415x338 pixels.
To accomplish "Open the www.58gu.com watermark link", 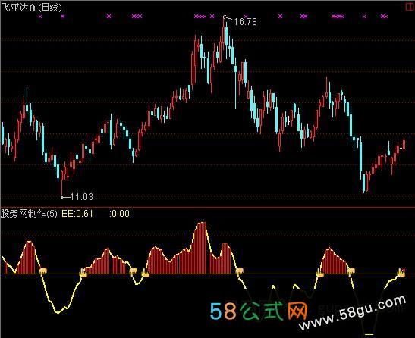I will [352, 312].
